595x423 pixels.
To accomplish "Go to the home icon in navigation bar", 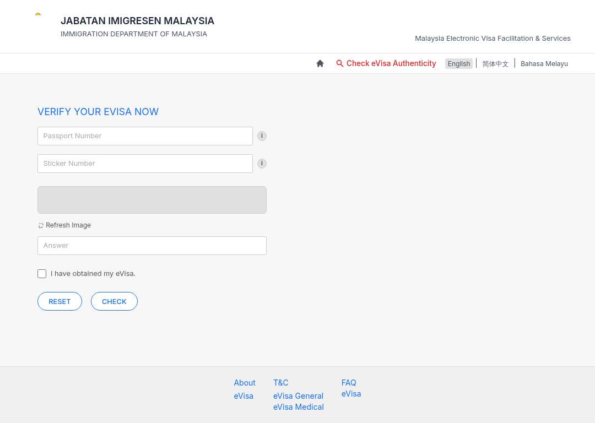I will pyautogui.click(x=320, y=63).
